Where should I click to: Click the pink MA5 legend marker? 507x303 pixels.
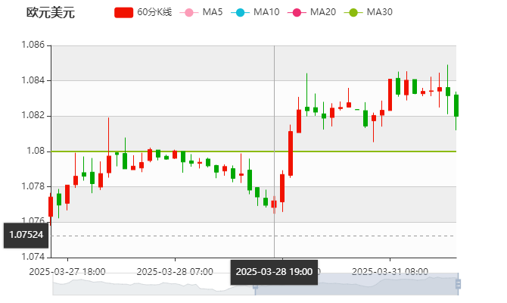[188, 13]
